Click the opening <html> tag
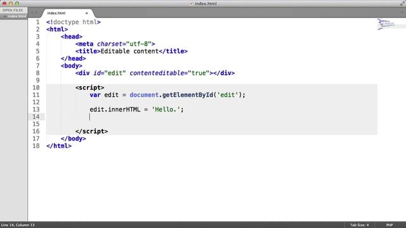Viewport: 406px width, 228px height. pos(57,30)
